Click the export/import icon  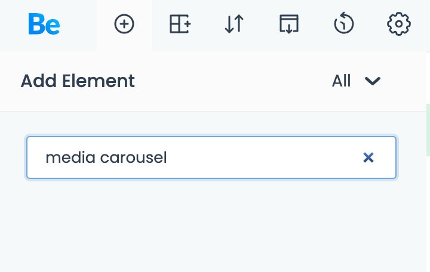pos(289,24)
